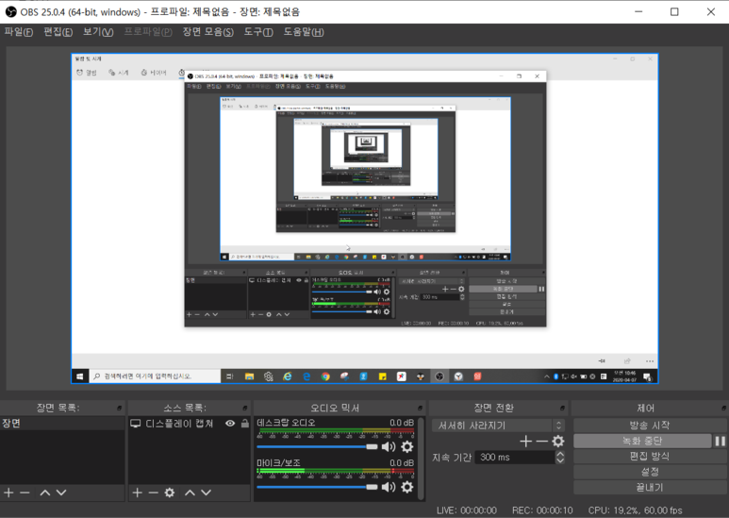Click the 방송 시작 button
Viewport: 729px width, 518px height.
tap(650, 425)
